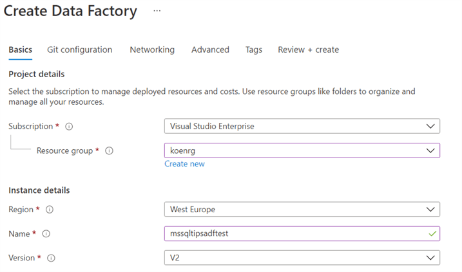Viewport: 462px width, 272px height.
Task: Click the info icon beside Resource group
Action: click(x=109, y=151)
